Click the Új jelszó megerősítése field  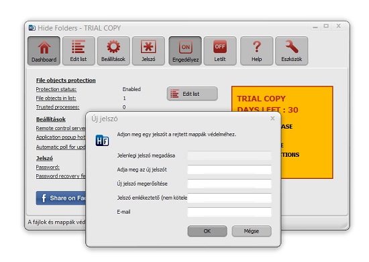(x=229, y=184)
